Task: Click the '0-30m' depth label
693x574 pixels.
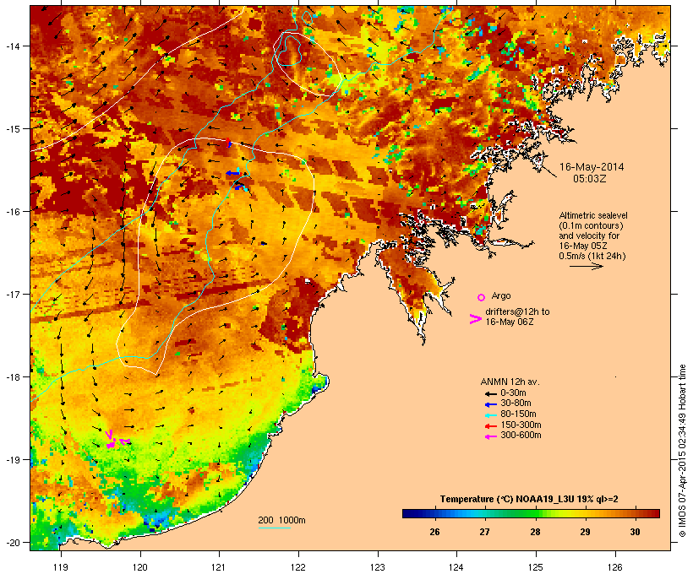Action: (x=513, y=393)
